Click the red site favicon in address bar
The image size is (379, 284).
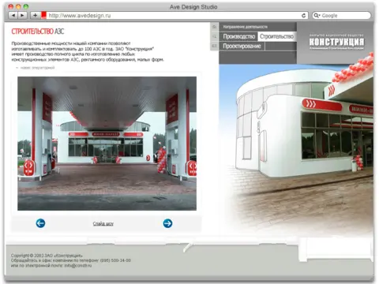[43, 15]
